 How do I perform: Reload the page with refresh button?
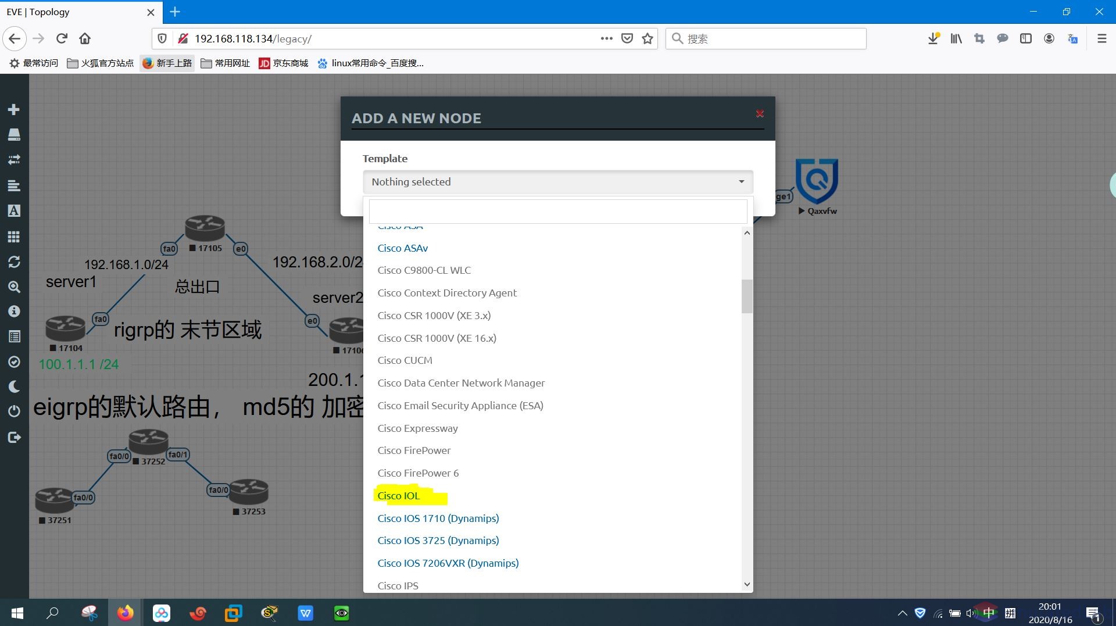tap(62, 39)
